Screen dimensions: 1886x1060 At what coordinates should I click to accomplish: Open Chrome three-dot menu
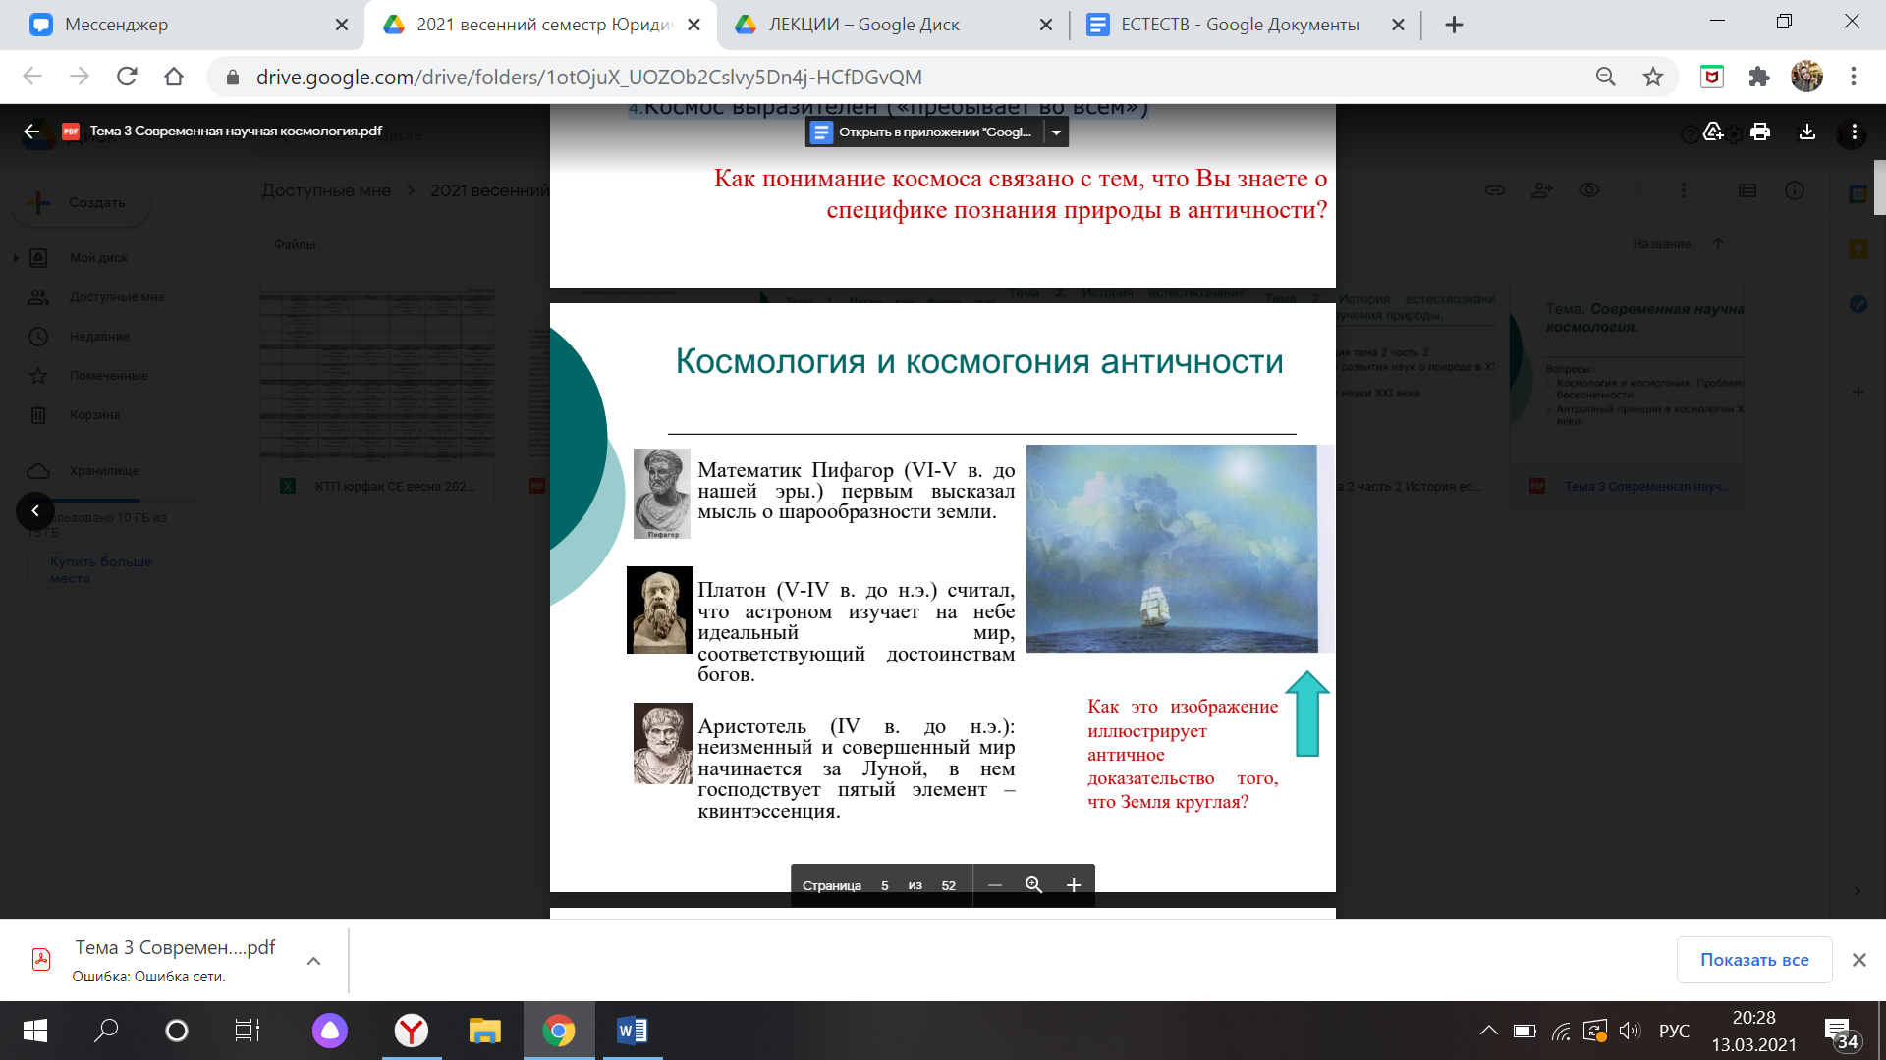coord(1854,77)
